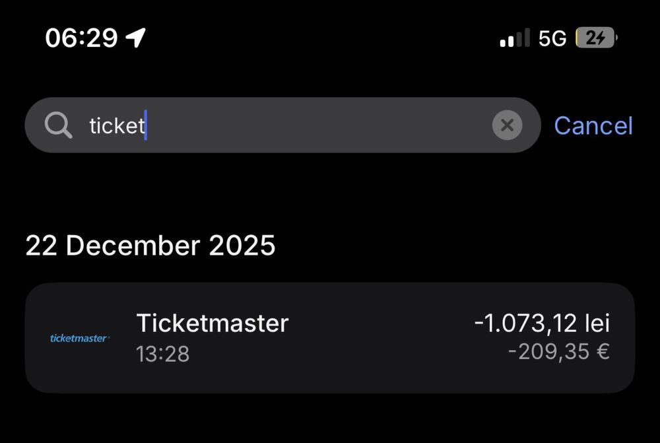Viewport: 660px width, 443px height.
Task: Open the Ticketmaster transaction details
Action: click(330, 338)
